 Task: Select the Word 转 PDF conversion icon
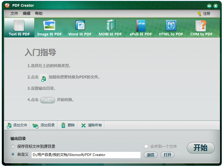[x=80, y=26]
